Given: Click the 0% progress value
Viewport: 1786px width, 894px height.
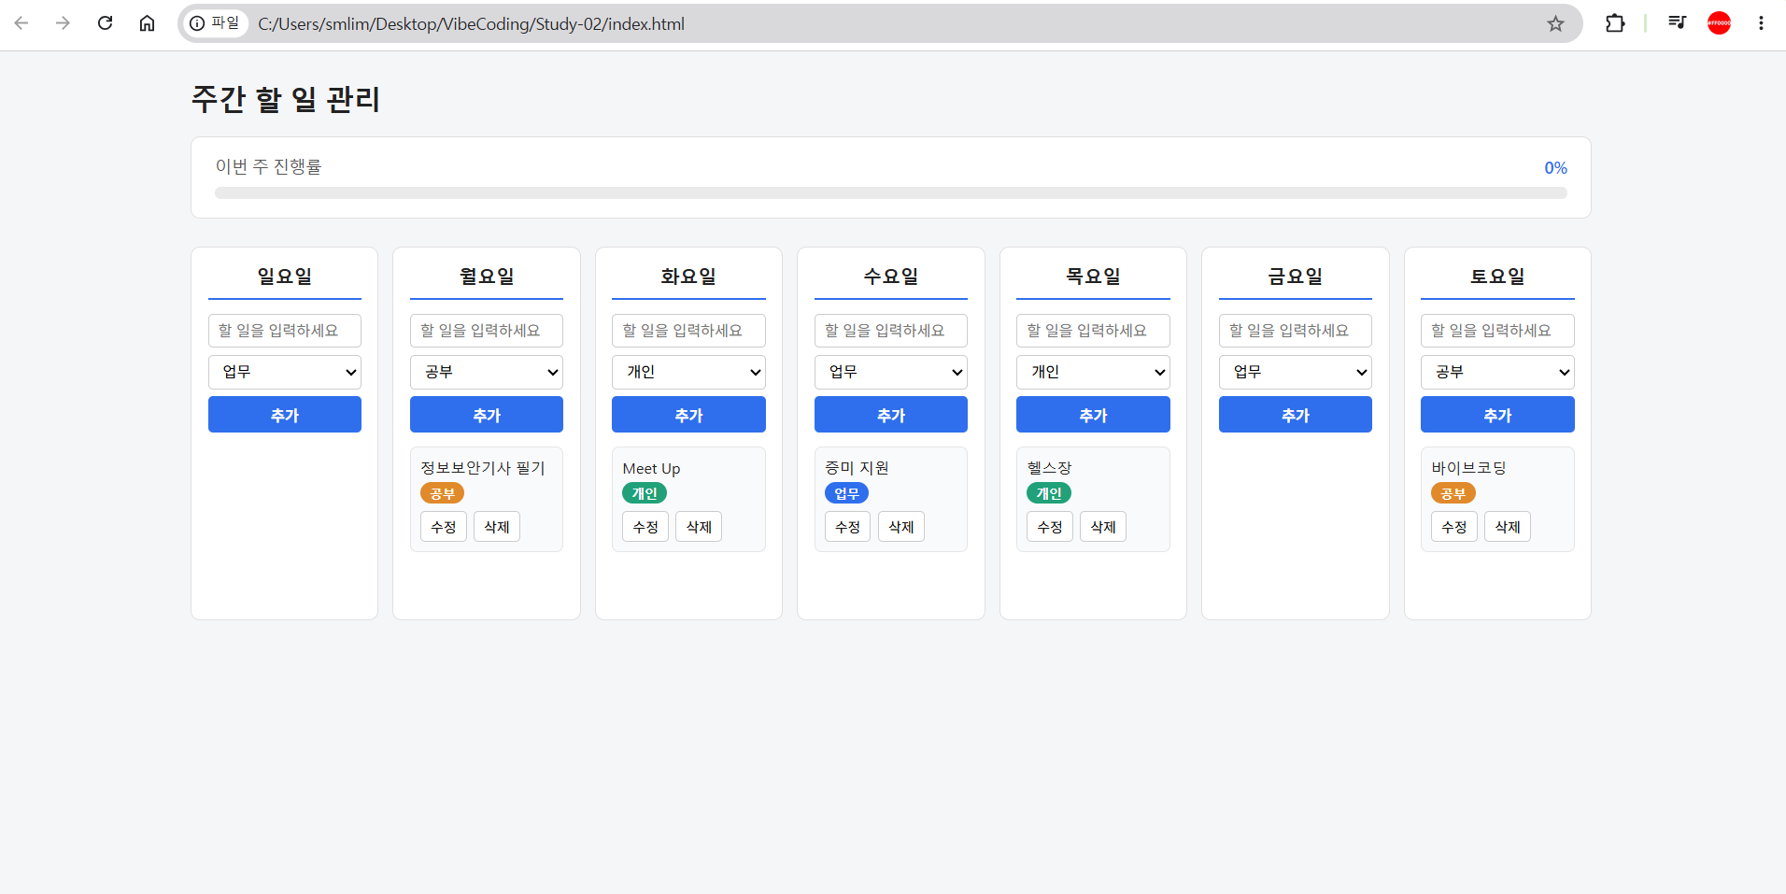Looking at the screenshot, I should (x=1555, y=168).
